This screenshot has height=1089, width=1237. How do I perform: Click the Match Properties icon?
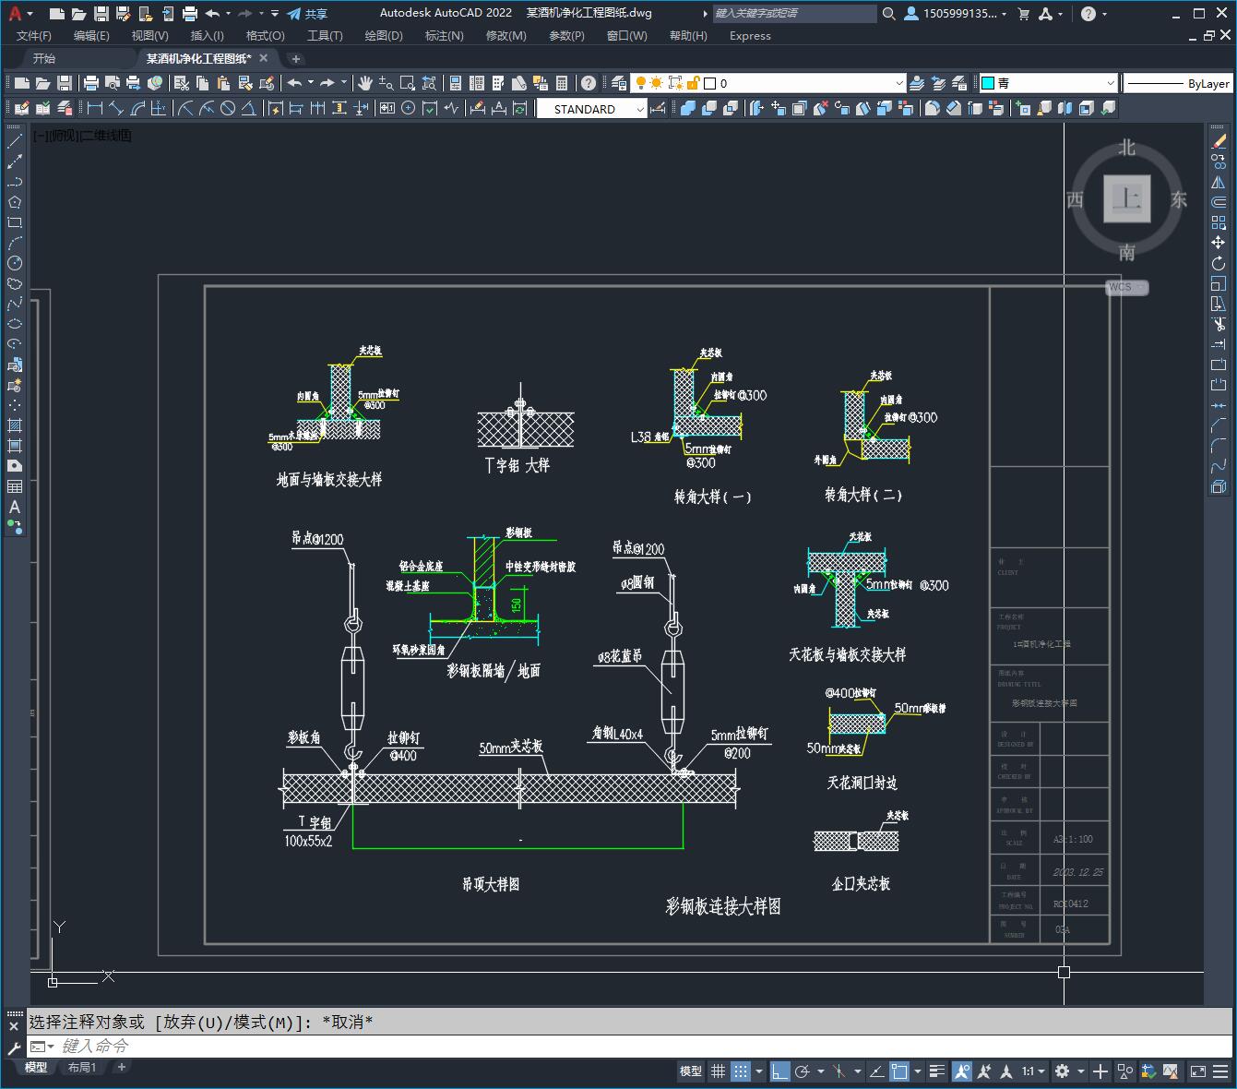(x=245, y=83)
